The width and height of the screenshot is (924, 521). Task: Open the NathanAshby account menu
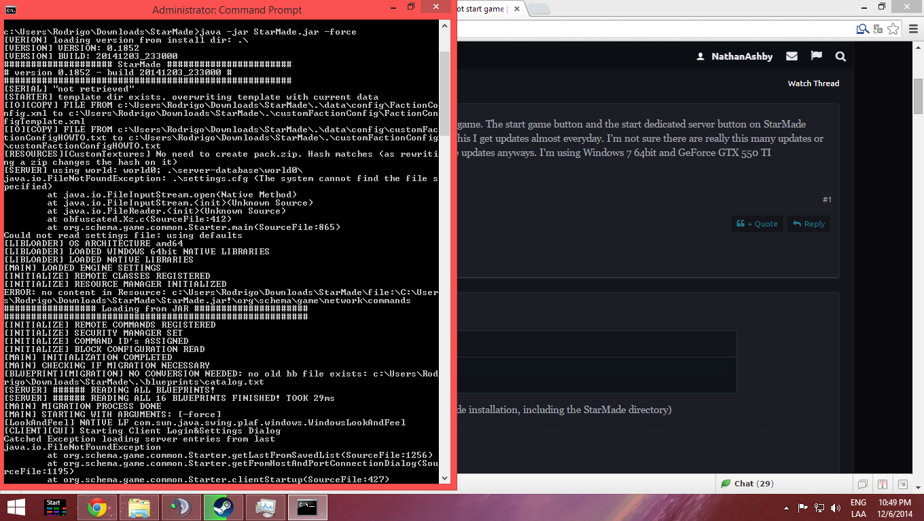tap(734, 56)
